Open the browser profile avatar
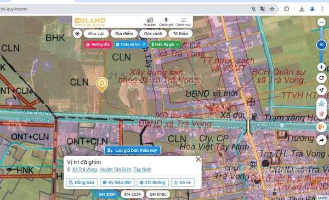The height and width of the screenshot is (200, 329). [x=312, y=9]
